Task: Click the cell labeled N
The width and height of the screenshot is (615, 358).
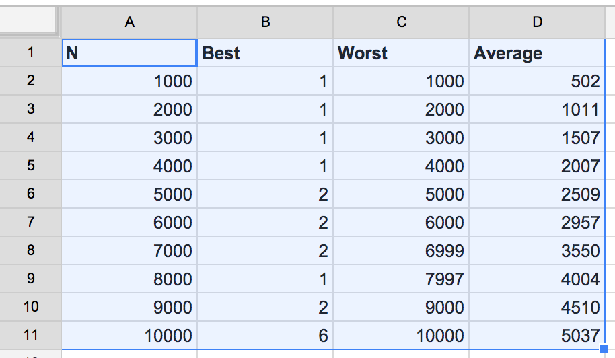Action: click(129, 53)
